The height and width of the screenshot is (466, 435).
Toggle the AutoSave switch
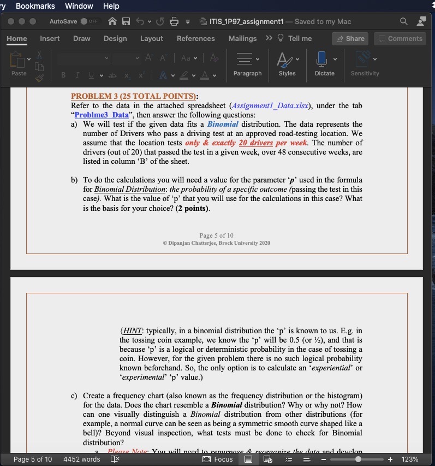pyautogui.click(x=90, y=21)
